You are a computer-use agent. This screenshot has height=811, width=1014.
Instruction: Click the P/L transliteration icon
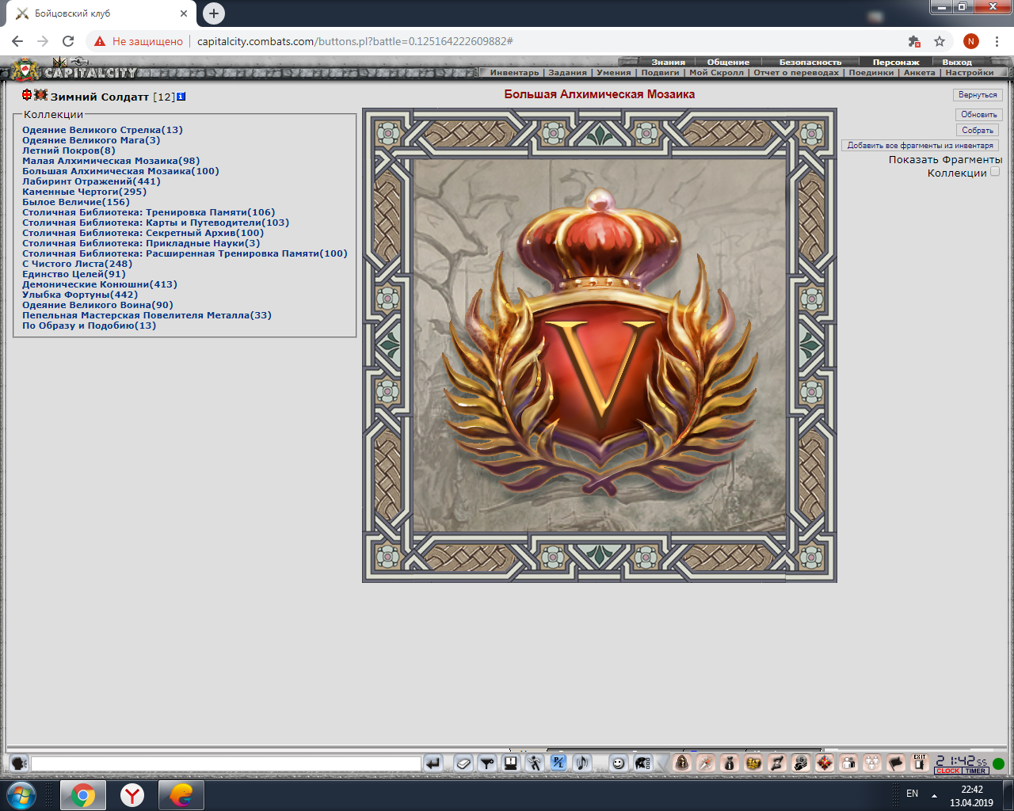pyautogui.click(x=558, y=763)
